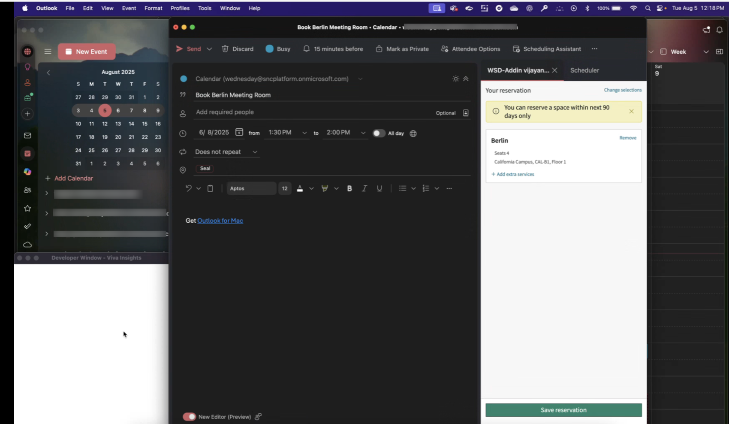The image size is (729, 424).
Task: Expand the Calendar account dropdown
Action: 360,79
